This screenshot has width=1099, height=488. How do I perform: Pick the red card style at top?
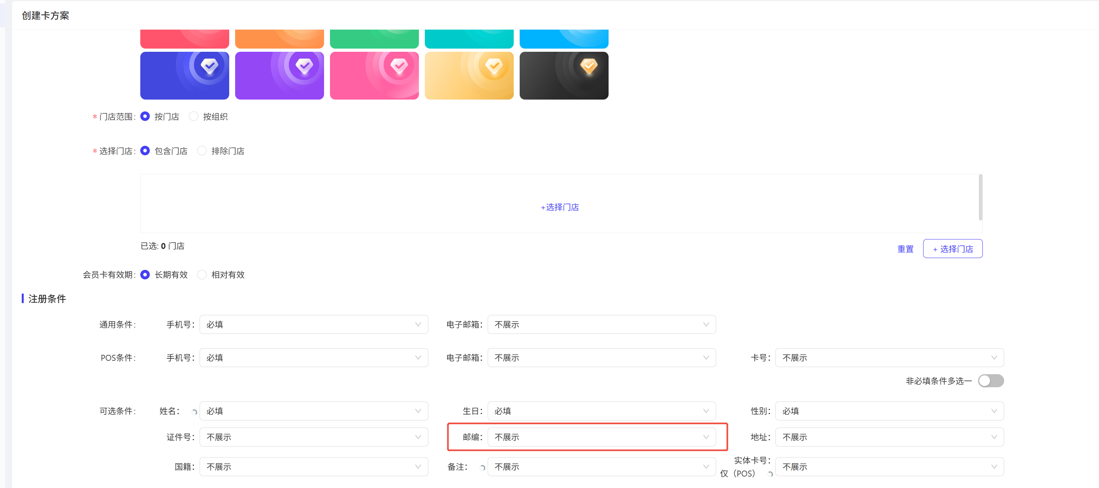point(184,39)
